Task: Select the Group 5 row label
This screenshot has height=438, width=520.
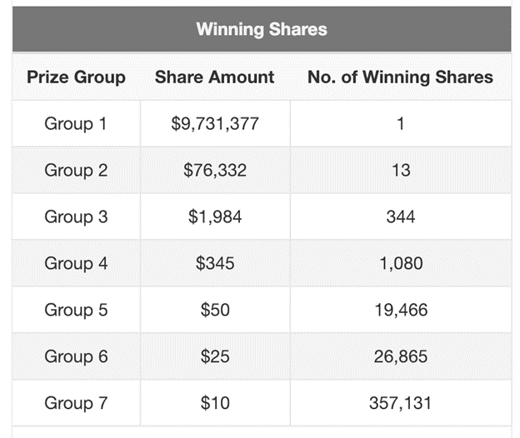Action: tap(76, 310)
